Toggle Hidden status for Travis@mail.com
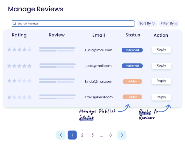The image size is (185, 146). click(132, 97)
